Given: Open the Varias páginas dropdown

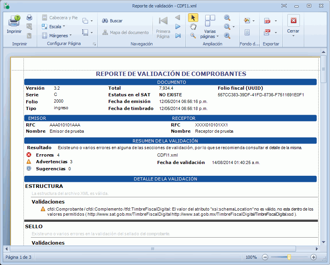Looking at the screenshot, I should pyautogui.click(x=210, y=27).
